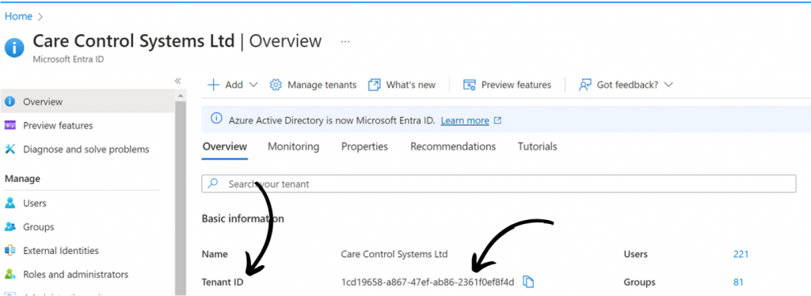
Task: Click the Tenant ID label
Action: 223,283
